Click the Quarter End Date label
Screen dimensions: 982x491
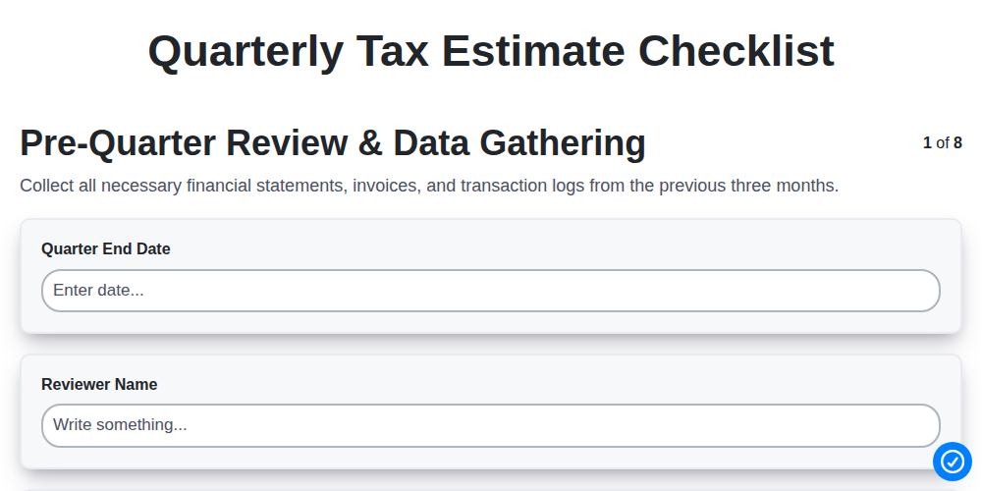coord(106,248)
